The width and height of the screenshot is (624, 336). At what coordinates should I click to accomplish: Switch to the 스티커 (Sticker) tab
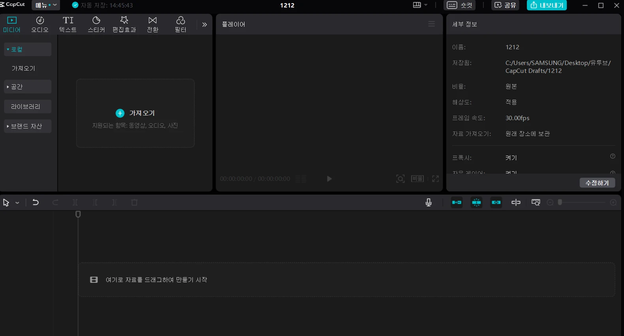96,24
